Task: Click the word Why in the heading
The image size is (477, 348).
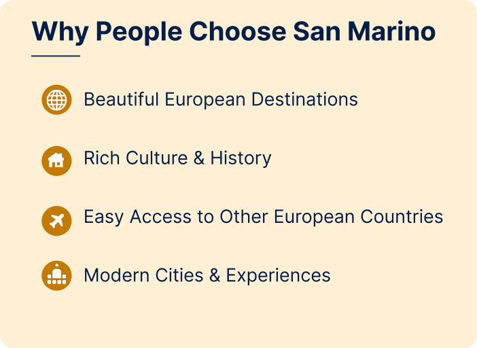Action: tap(60, 32)
